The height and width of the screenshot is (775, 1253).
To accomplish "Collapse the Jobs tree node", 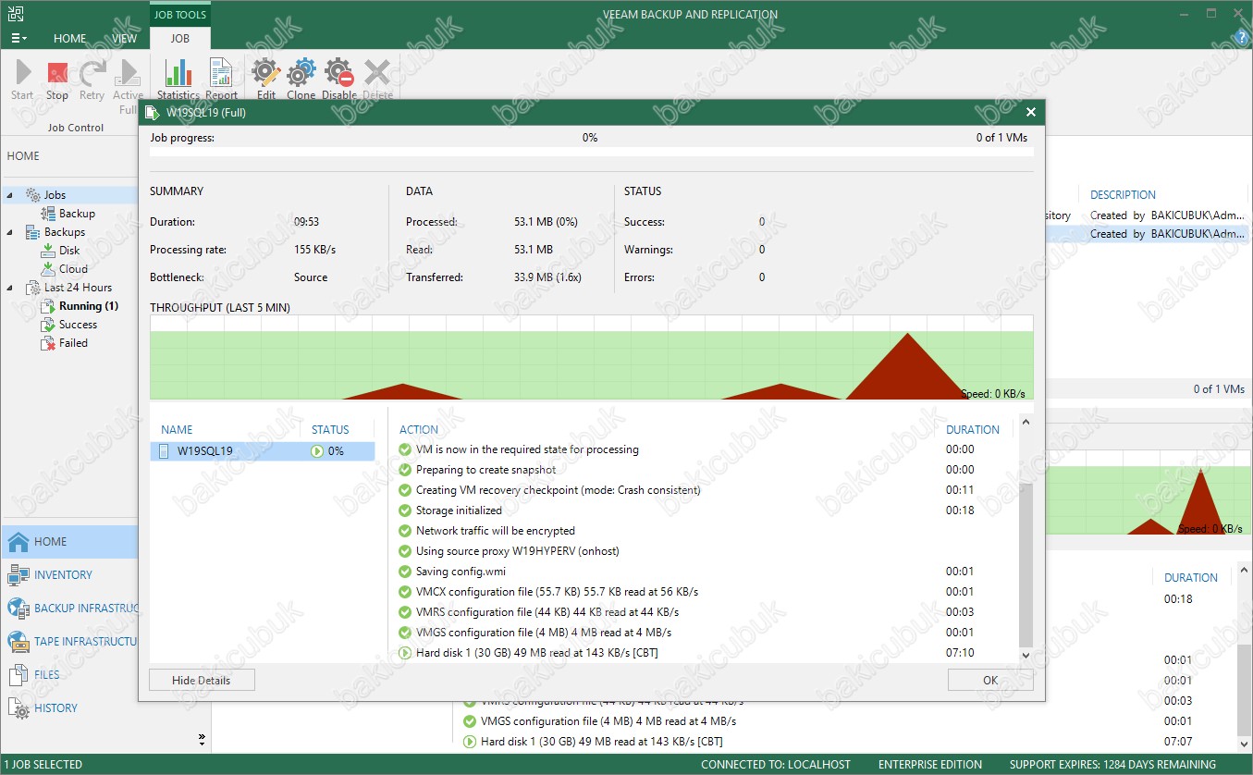I will pyautogui.click(x=9, y=195).
